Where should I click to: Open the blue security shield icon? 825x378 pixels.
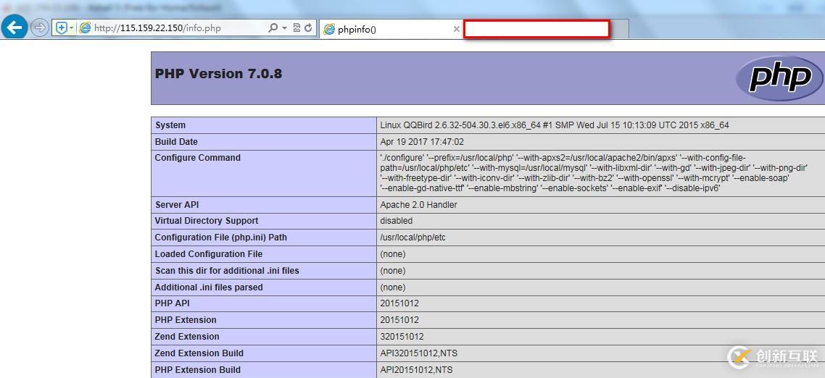62,28
